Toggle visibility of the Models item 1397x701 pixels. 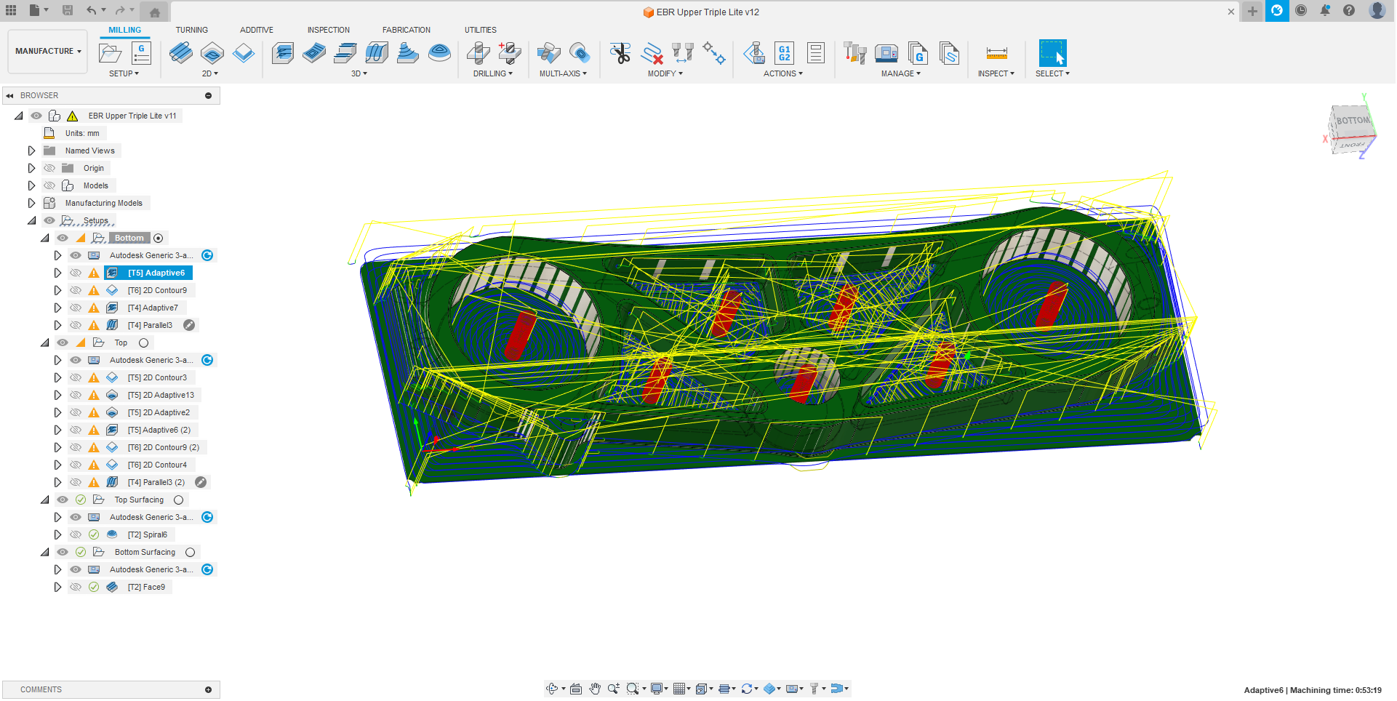[49, 185]
